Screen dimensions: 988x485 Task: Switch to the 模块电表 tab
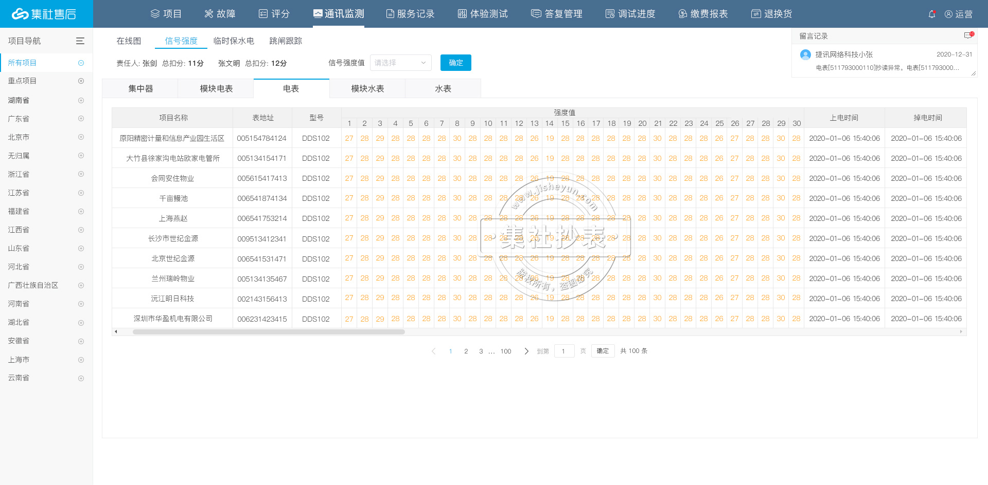pos(216,89)
